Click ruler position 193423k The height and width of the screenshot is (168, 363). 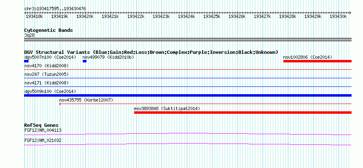tap(161, 16)
